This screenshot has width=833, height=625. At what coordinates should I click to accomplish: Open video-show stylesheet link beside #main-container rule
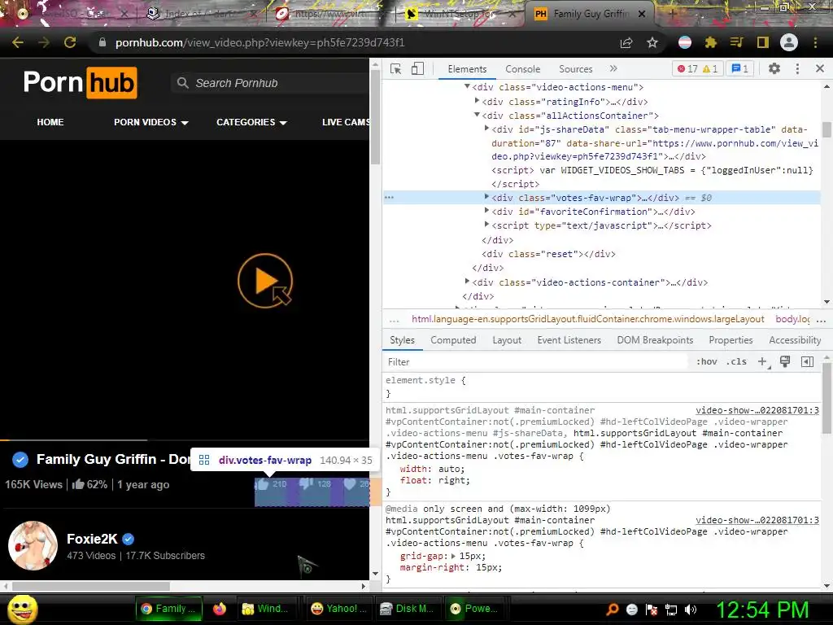[757, 410]
